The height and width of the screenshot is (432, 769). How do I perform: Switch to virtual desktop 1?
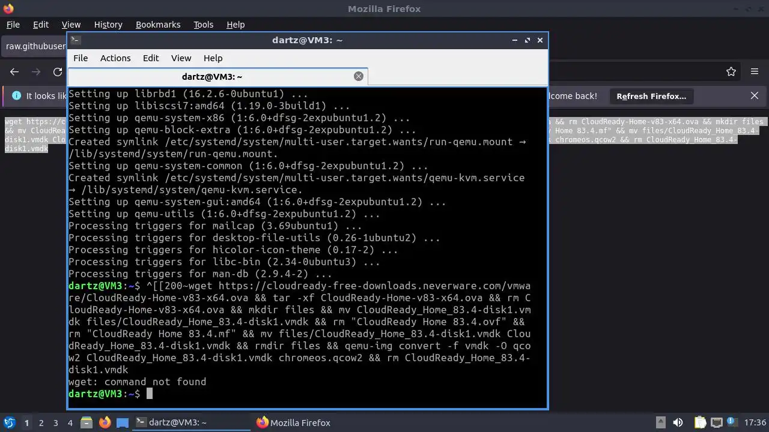[x=26, y=423]
